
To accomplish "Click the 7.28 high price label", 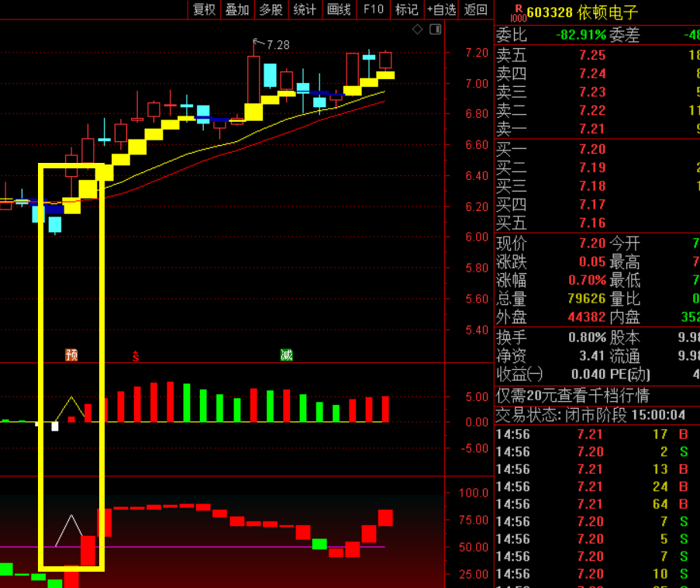I will pyautogui.click(x=278, y=45).
